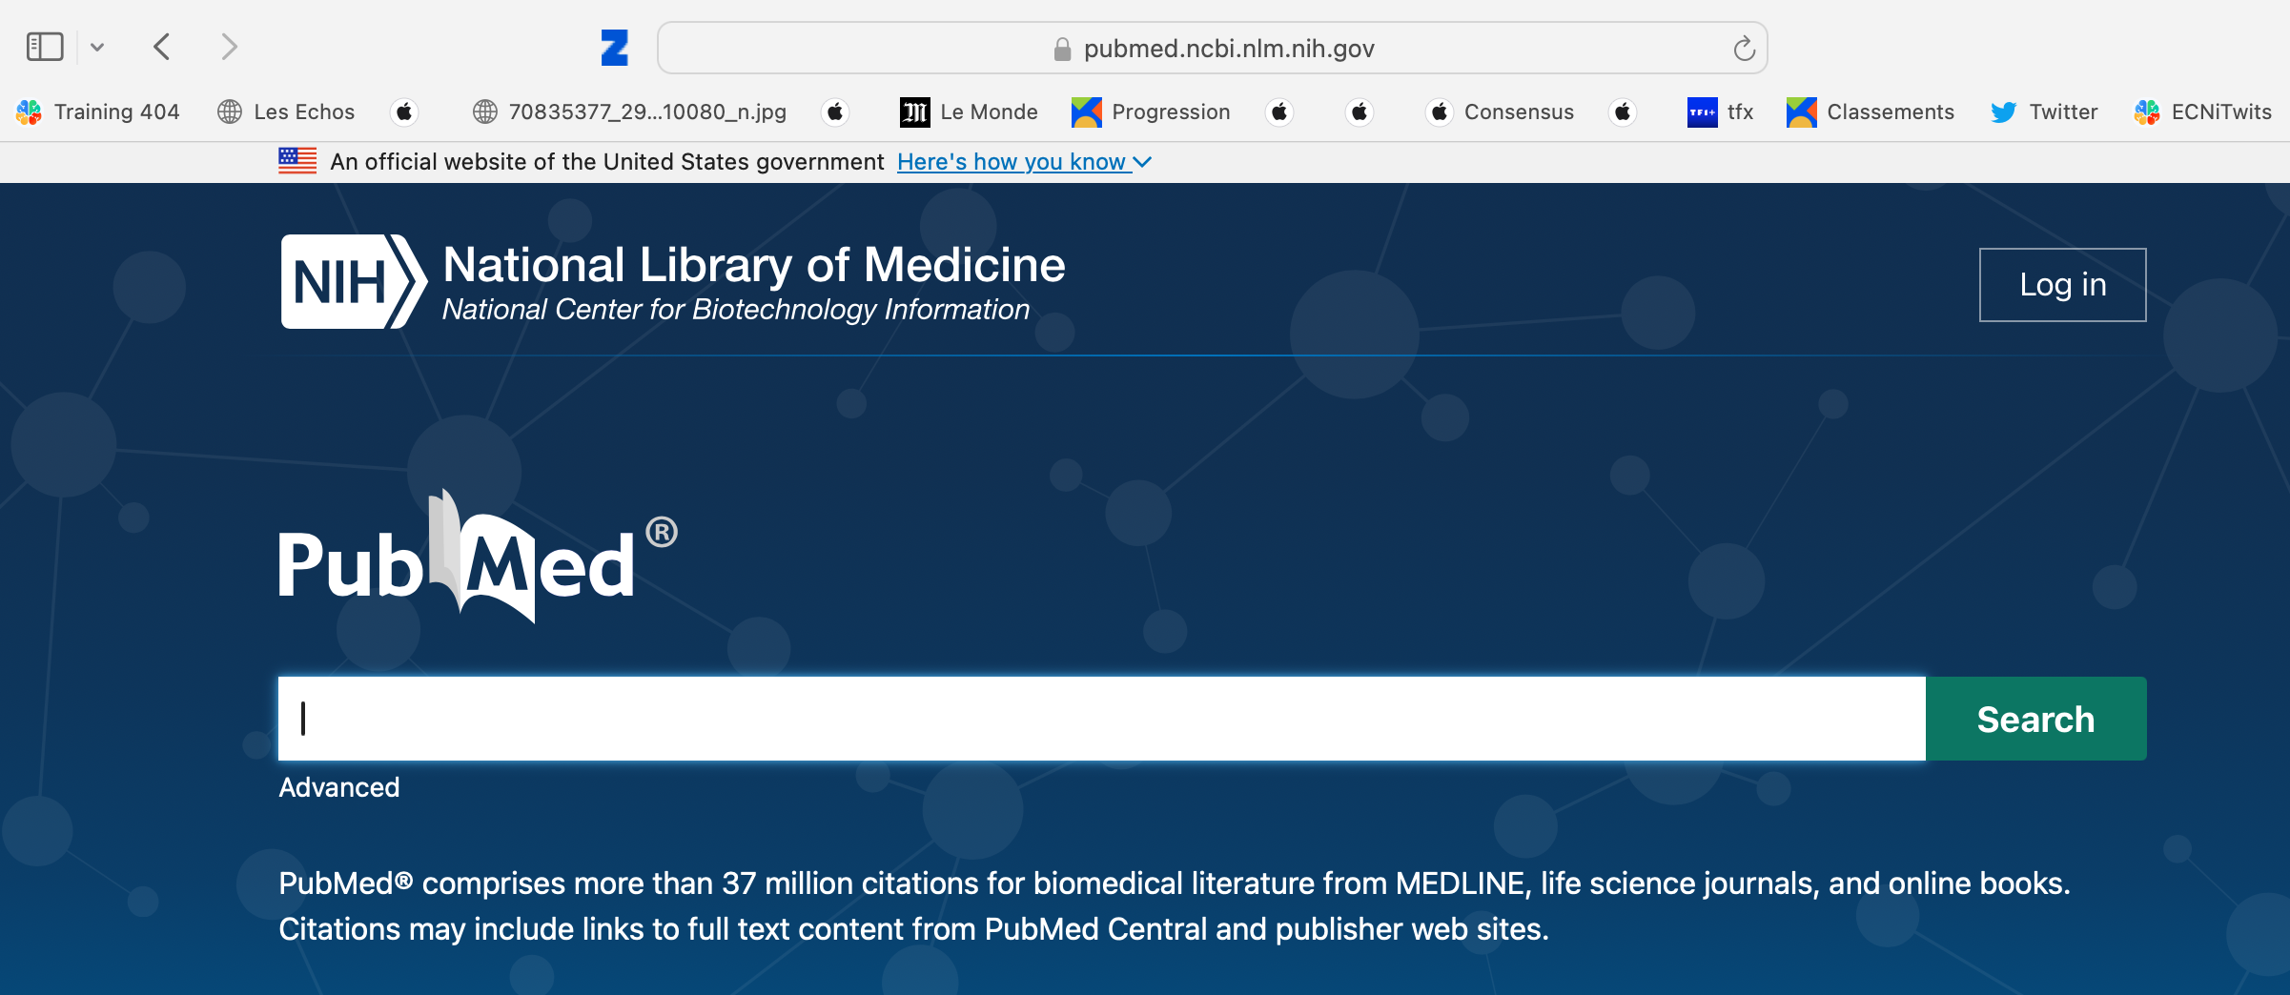Viewport: 2290px width, 995px height.
Task: Open the Advanced search link
Action: [x=339, y=787]
